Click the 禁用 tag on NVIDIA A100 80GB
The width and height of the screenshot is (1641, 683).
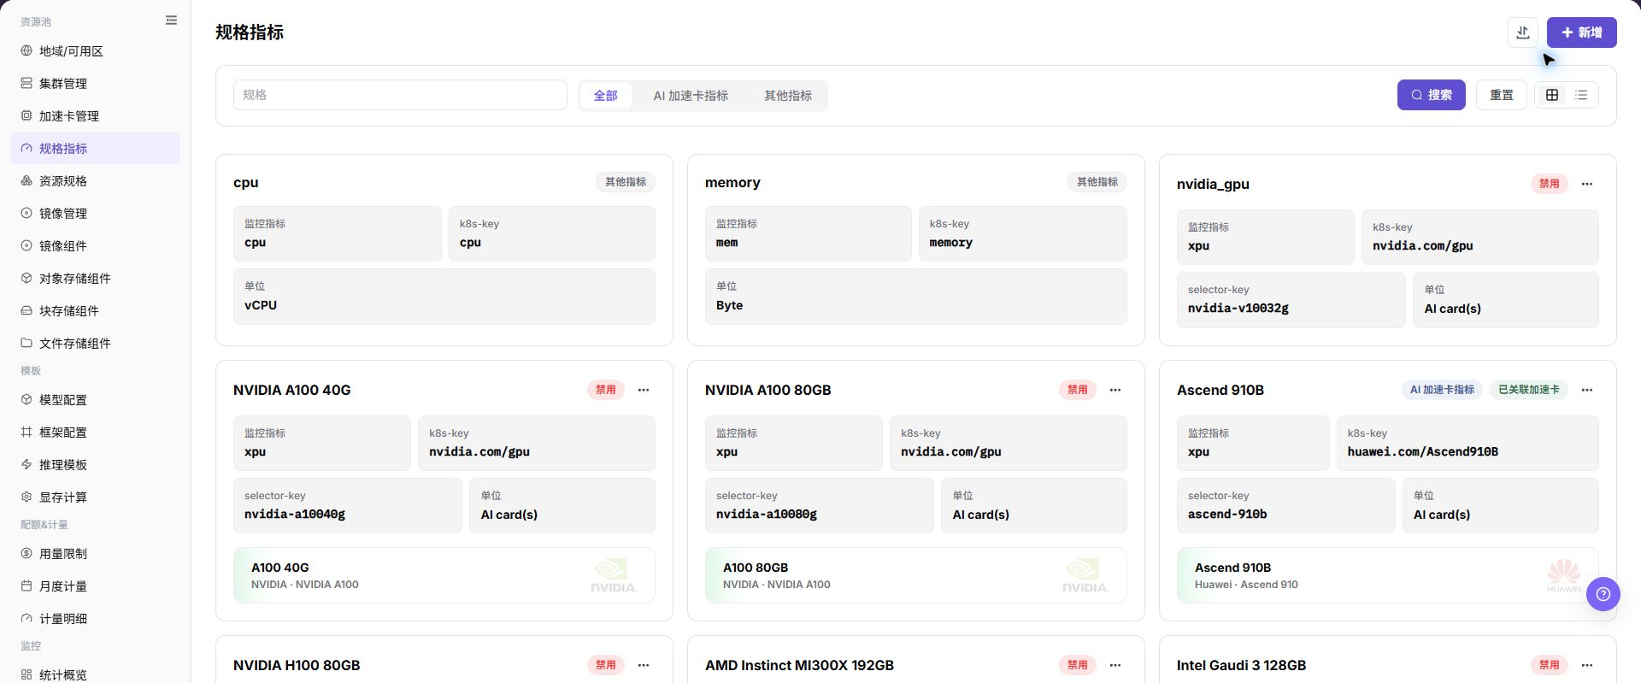tap(1077, 390)
